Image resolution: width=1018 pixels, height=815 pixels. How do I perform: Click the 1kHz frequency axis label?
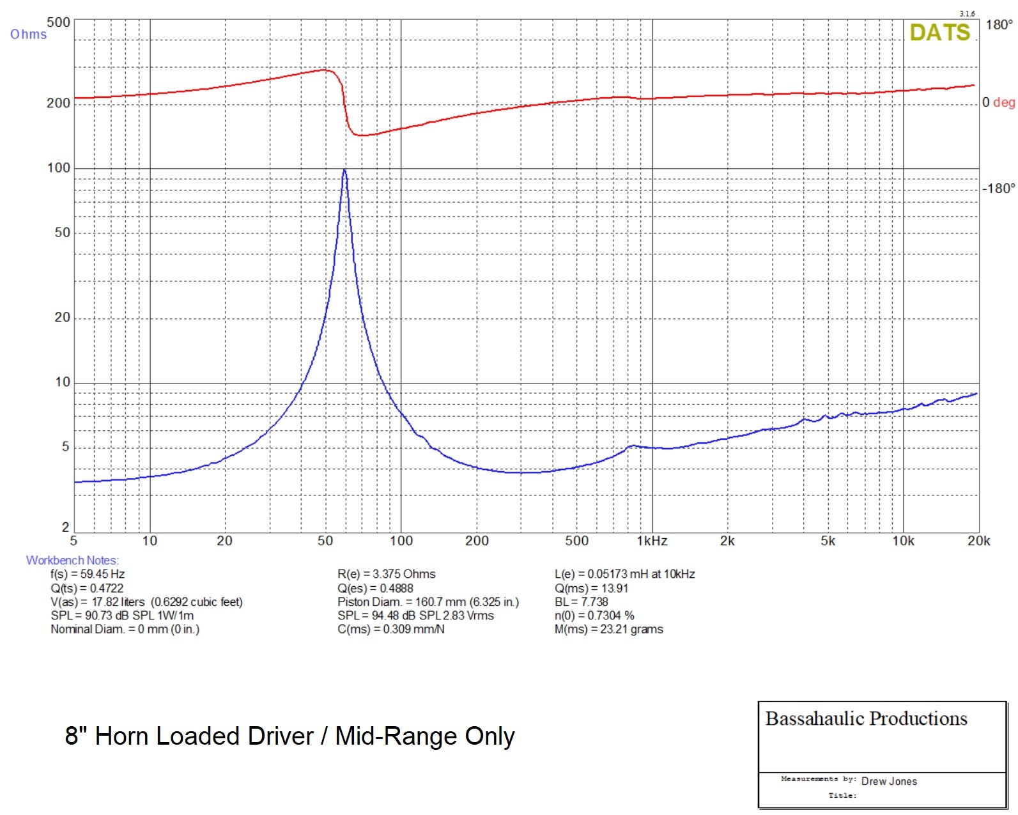click(652, 541)
